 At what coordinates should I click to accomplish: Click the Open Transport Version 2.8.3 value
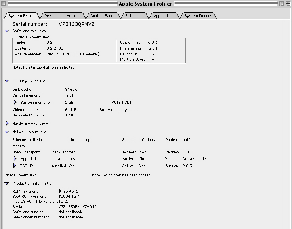point(187,152)
